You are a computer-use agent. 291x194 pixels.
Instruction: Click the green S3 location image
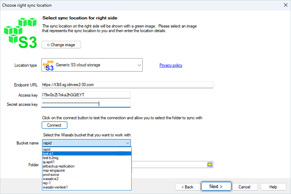[20, 33]
